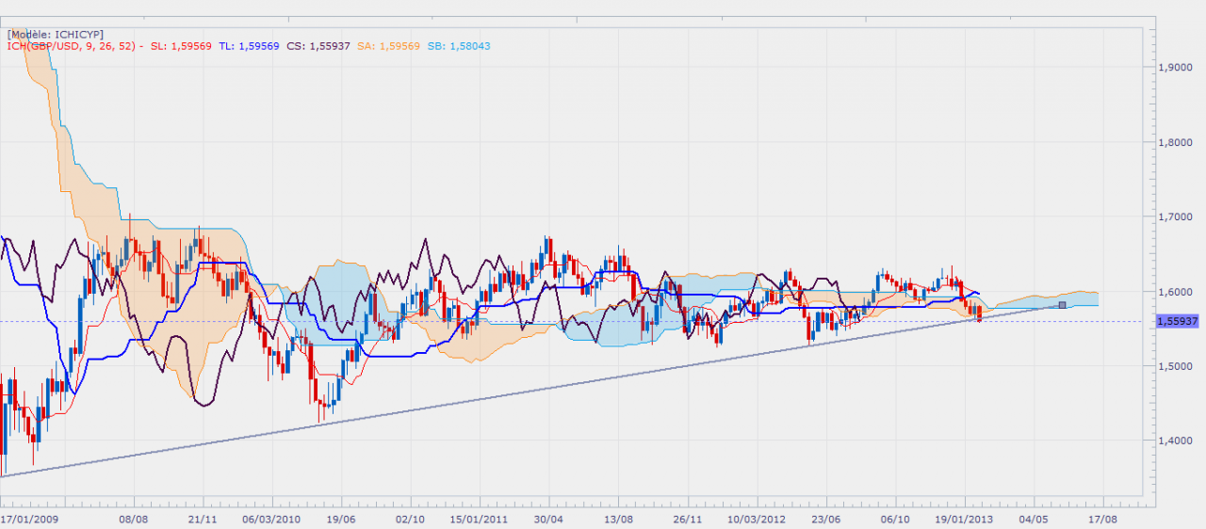This screenshot has height=529, width=1206.
Task: Click the 19/01/2013 date label
Action: click(965, 519)
